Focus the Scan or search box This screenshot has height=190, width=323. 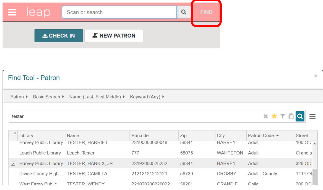click(119, 12)
